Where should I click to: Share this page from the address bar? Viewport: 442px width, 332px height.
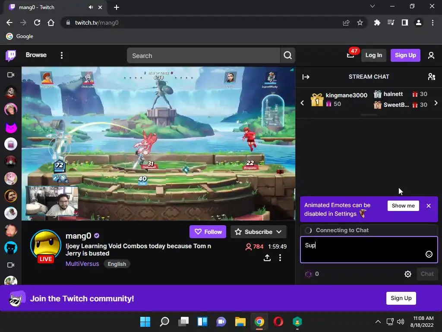(x=346, y=22)
